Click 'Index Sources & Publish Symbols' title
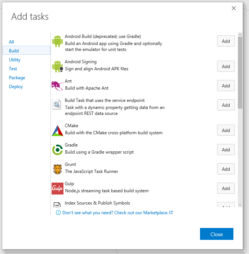The image size is (249, 254). pyautogui.click(x=97, y=203)
